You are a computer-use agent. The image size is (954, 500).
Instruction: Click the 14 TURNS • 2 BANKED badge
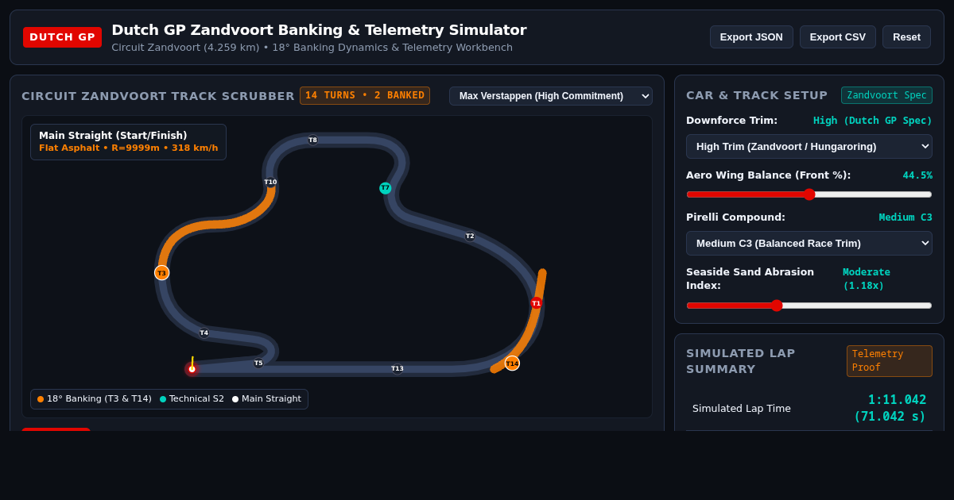(365, 95)
